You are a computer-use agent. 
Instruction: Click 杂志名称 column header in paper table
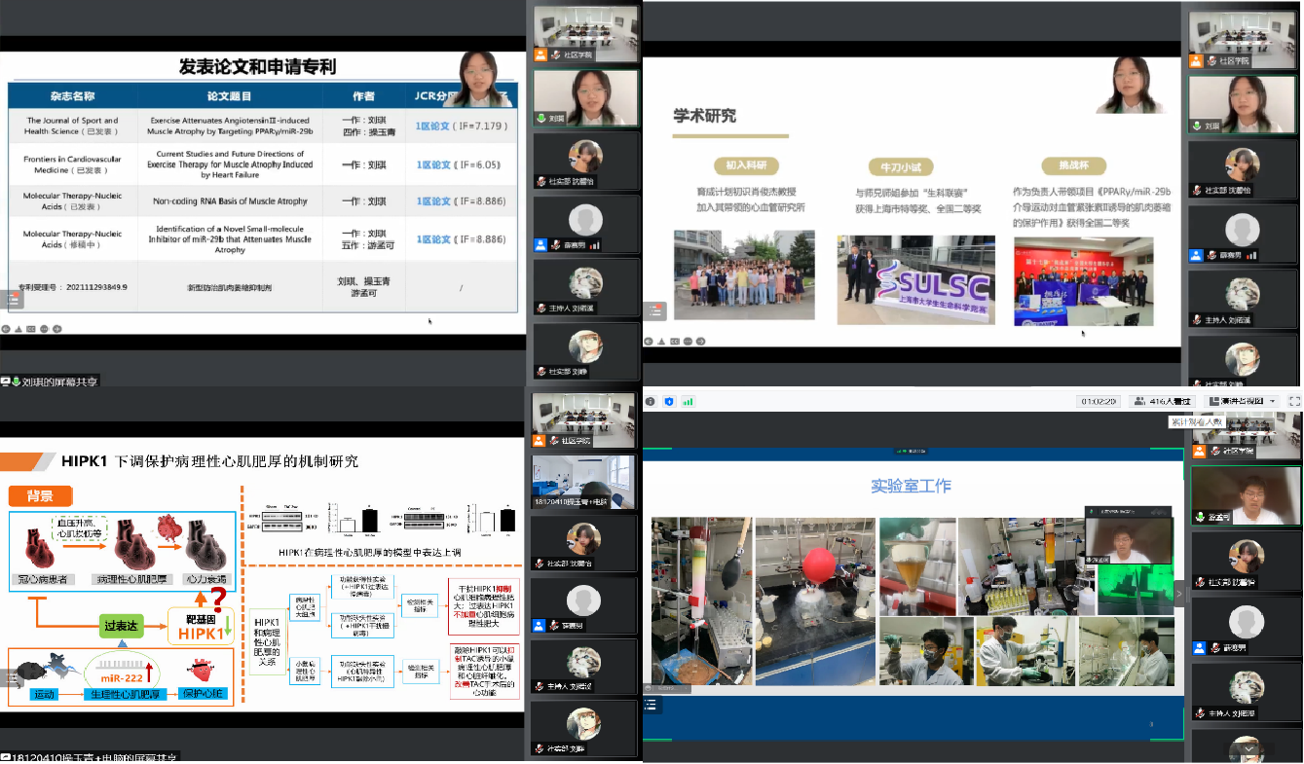73,96
